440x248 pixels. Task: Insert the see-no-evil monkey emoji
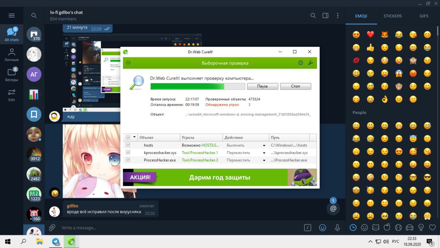(413, 60)
